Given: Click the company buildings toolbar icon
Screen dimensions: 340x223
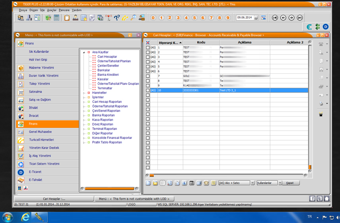Looking at the screenshot, I should coord(29,18).
